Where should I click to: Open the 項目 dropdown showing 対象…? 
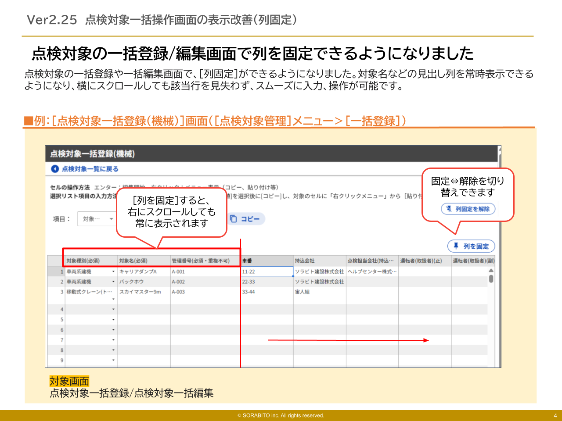(97, 219)
